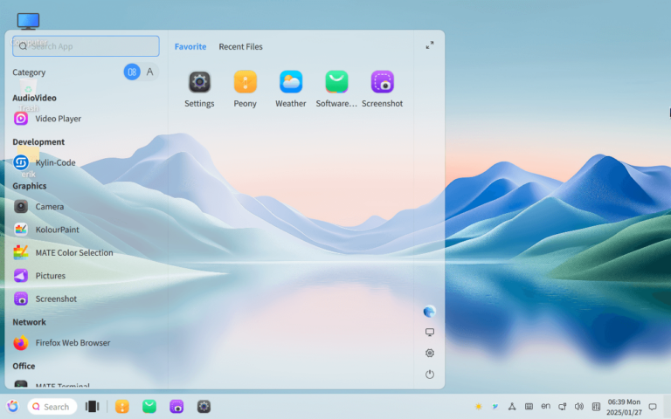Open Settings from Favorites
The image size is (671, 419).
tap(199, 89)
